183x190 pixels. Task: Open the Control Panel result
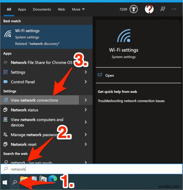pos(40,82)
